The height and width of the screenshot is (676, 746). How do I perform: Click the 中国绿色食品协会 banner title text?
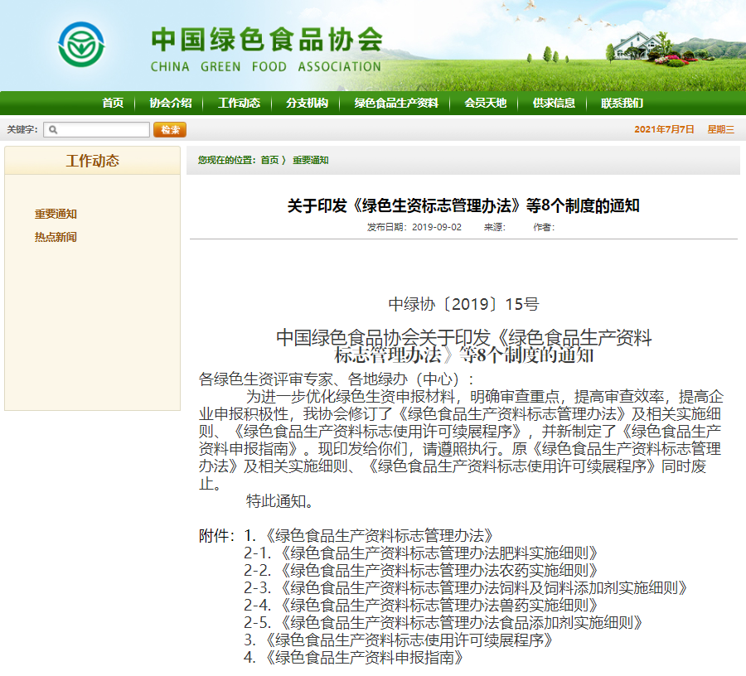[266, 38]
